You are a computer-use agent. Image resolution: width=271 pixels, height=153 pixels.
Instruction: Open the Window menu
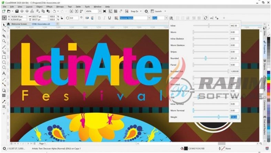pyautogui.click(x=97, y=7)
